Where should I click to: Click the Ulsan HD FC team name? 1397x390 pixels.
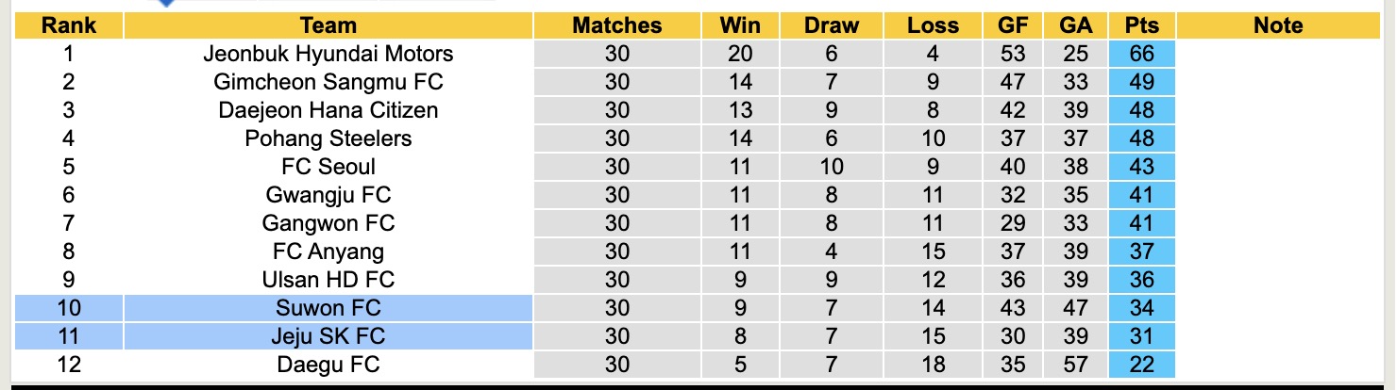pyautogui.click(x=328, y=280)
